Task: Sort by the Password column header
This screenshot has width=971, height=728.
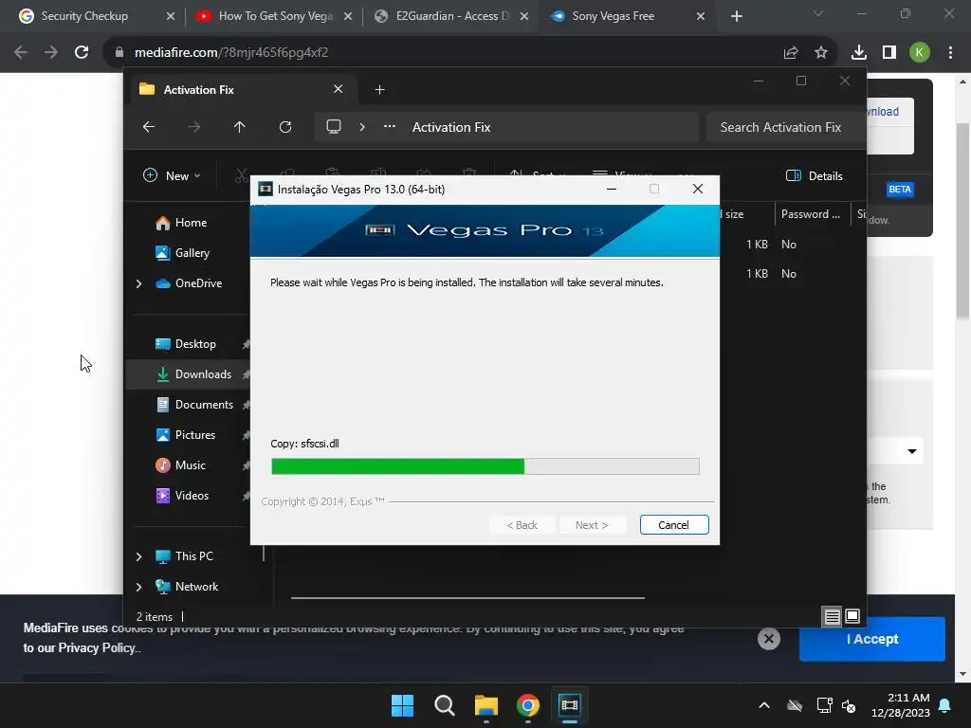Action: click(811, 214)
